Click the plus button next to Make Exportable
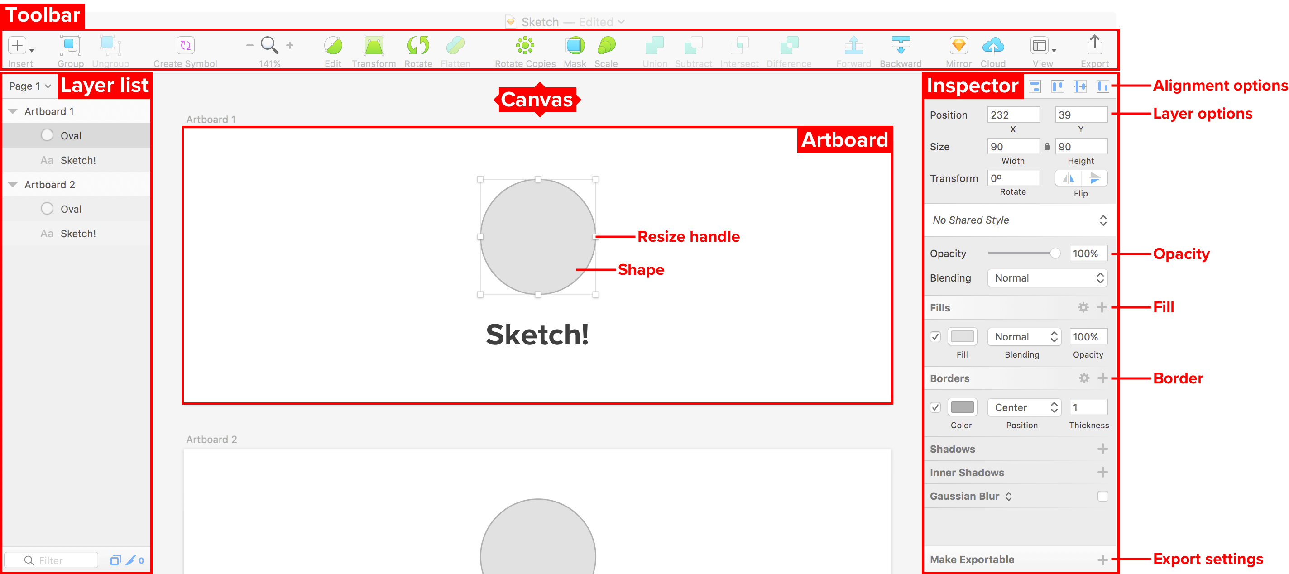Image resolution: width=1289 pixels, height=574 pixels. tap(1102, 560)
